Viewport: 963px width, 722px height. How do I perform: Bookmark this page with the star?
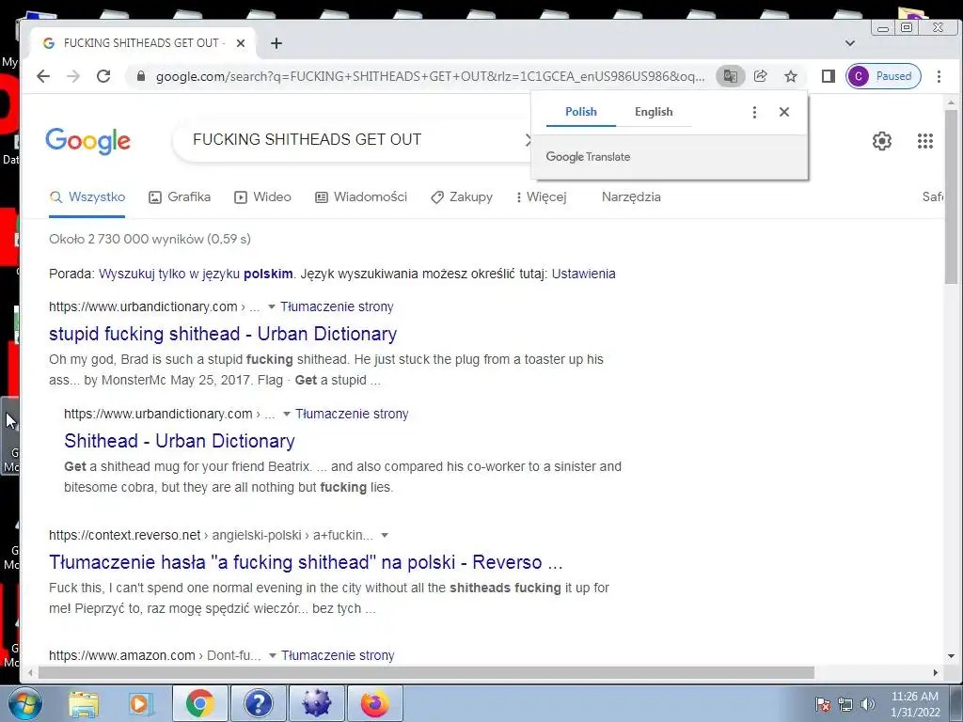pos(791,76)
